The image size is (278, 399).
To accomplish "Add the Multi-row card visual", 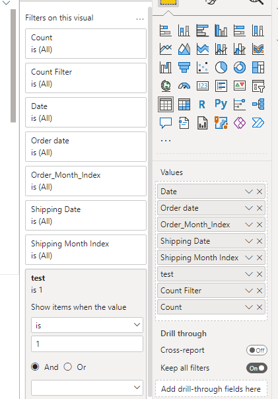I will [221, 86].
